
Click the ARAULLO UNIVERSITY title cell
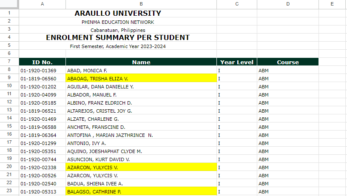118,14
